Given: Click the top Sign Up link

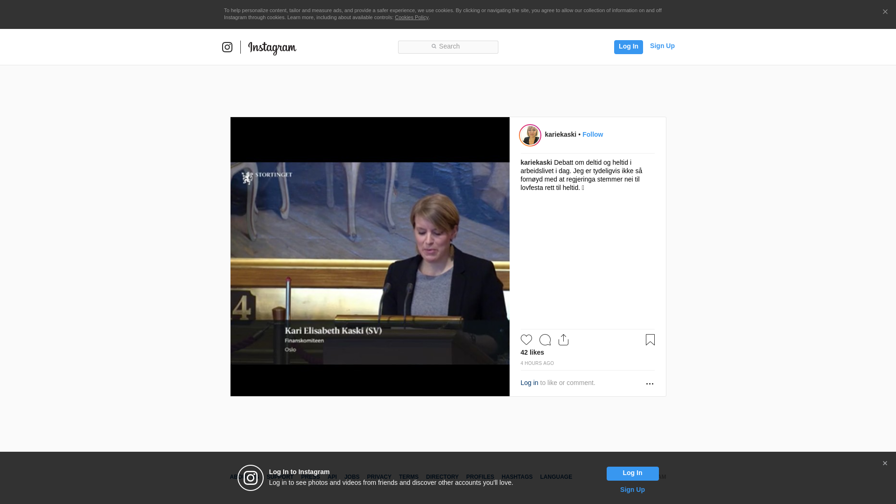Looking at the screenshot, I should point(662,46).
